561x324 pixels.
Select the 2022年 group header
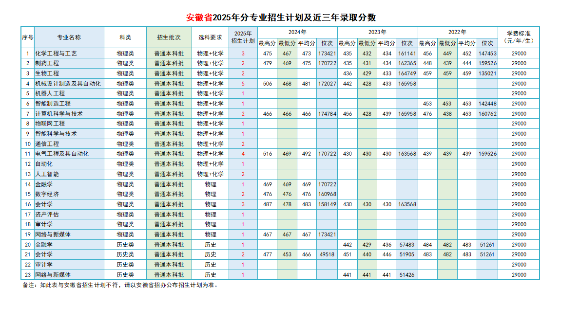click(457, 32)
